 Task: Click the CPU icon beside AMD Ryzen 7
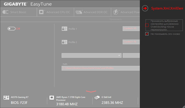pos(52,98)
